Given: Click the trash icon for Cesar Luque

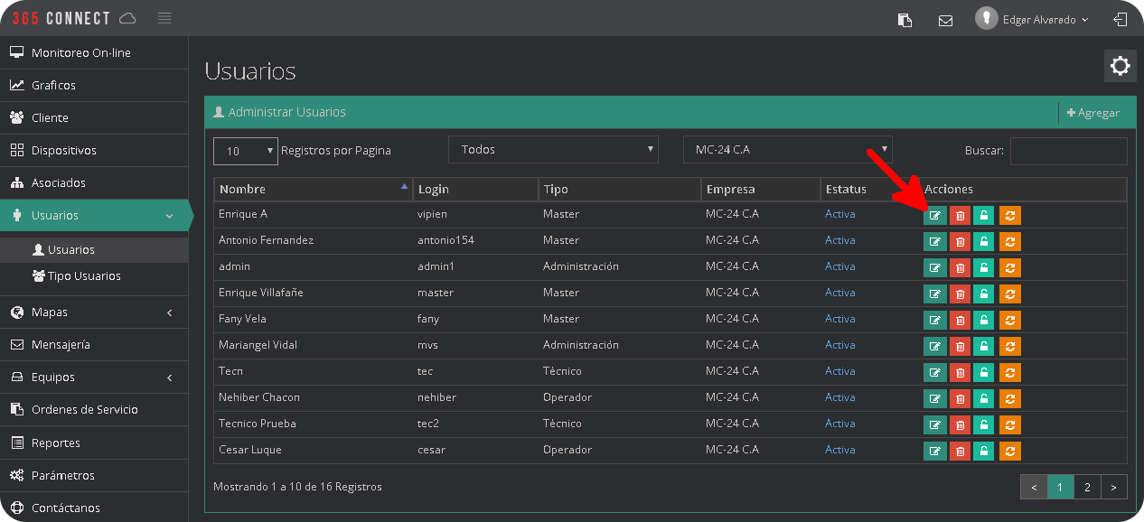Looking at the screenshot, I should [x=960, y=451].
